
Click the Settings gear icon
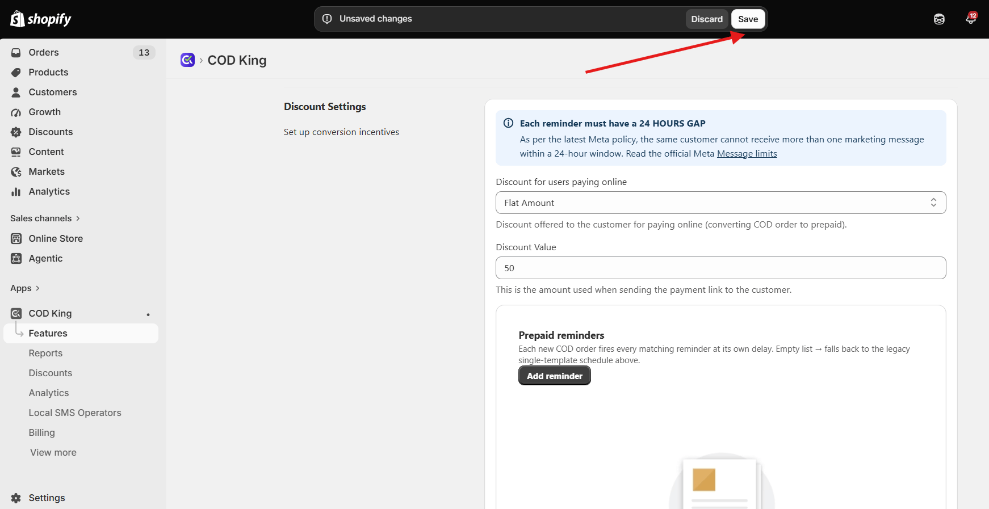point(16,498)
